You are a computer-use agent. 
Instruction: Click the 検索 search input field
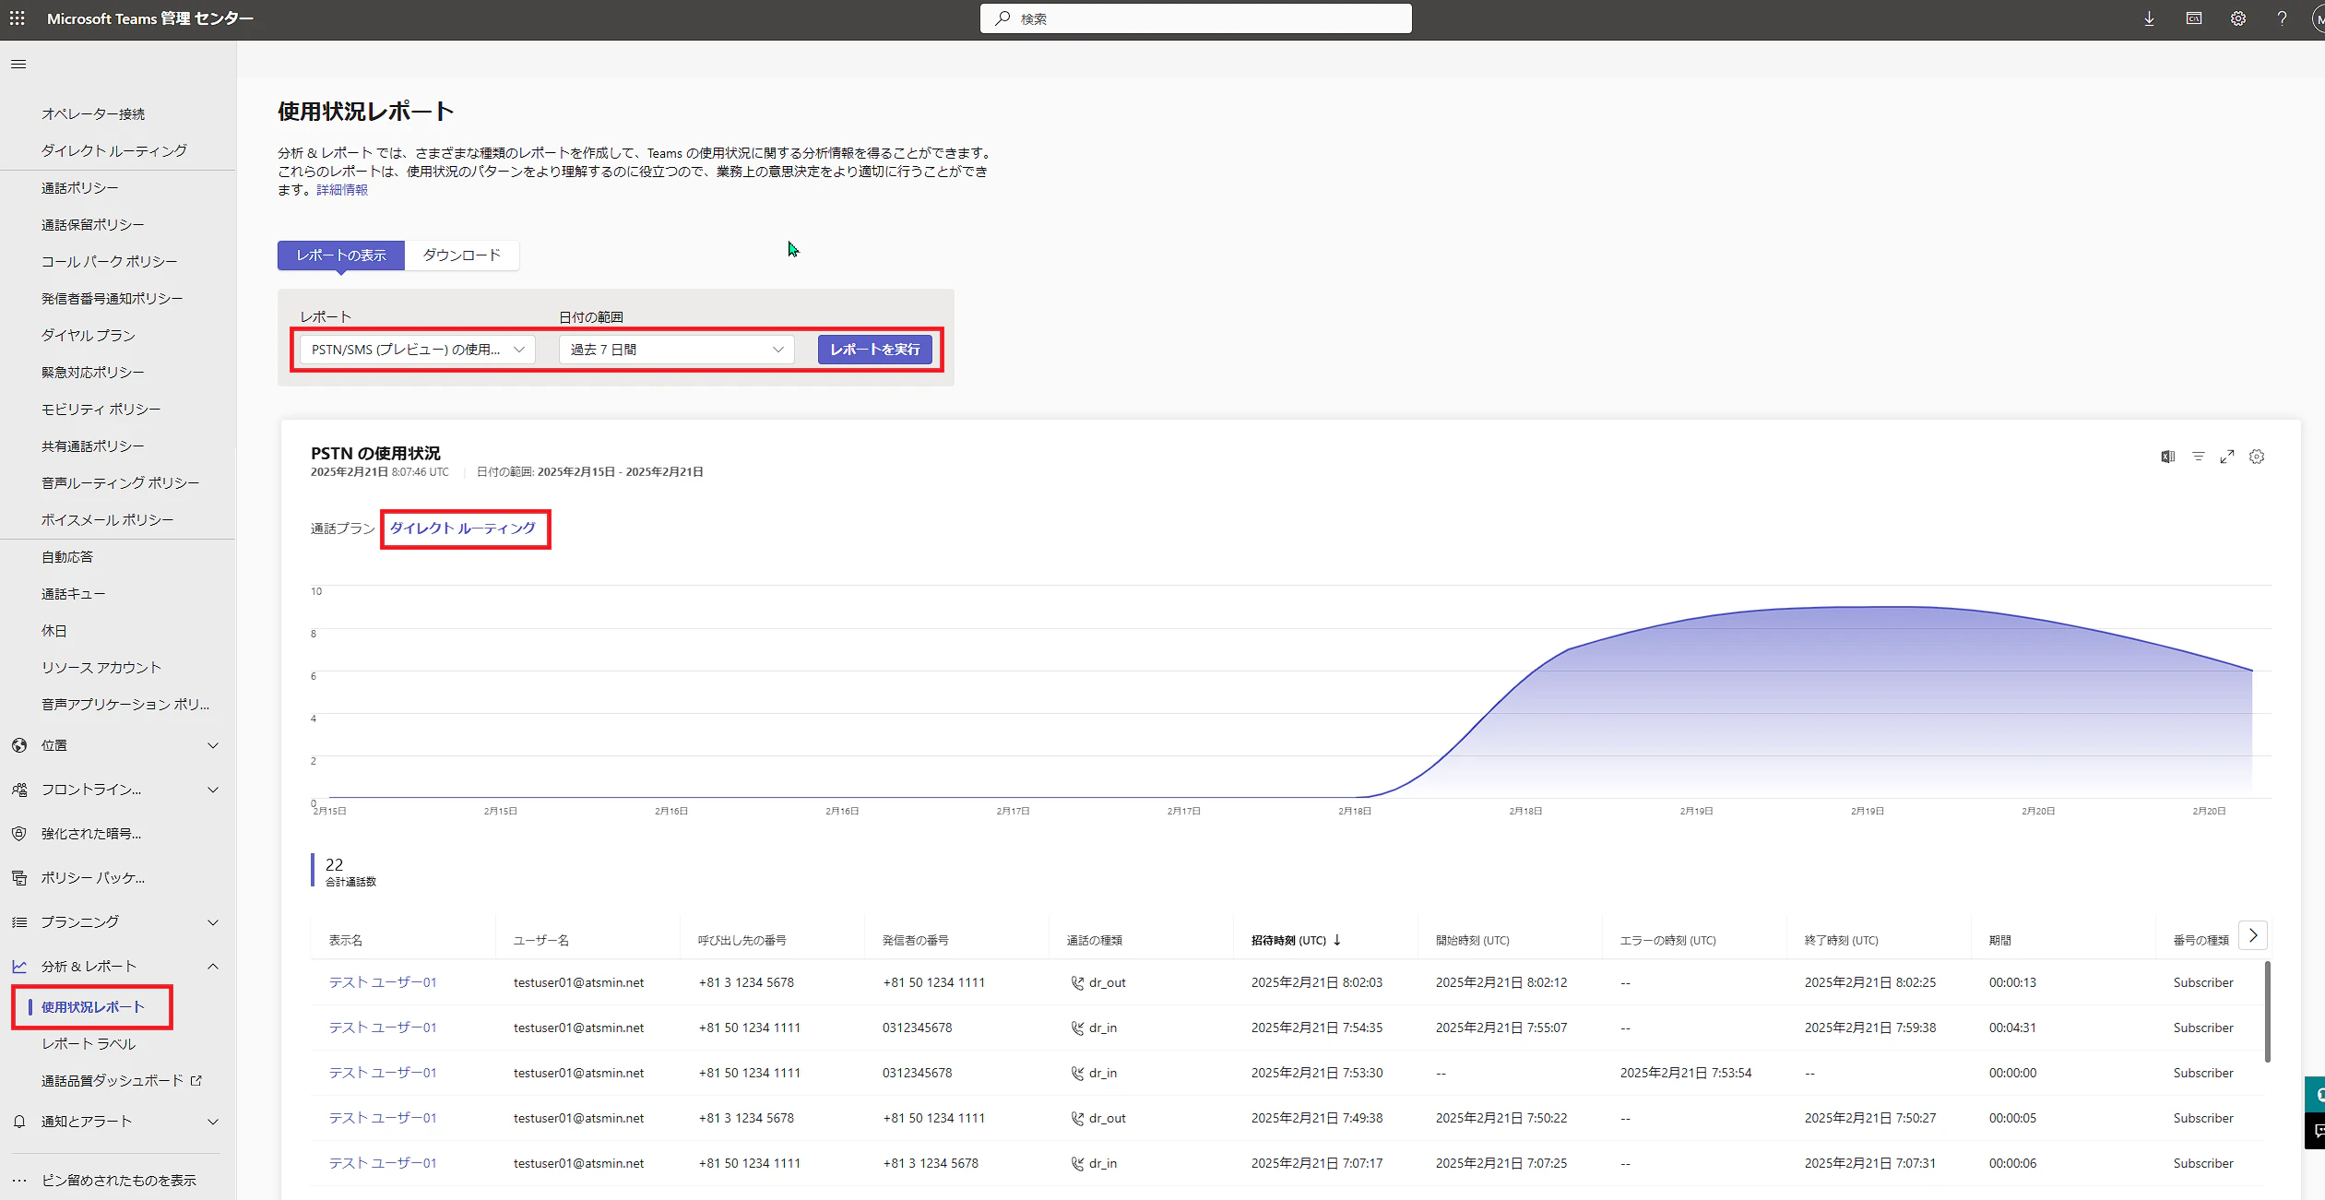pyautogui.click(x=1196, y=18)
